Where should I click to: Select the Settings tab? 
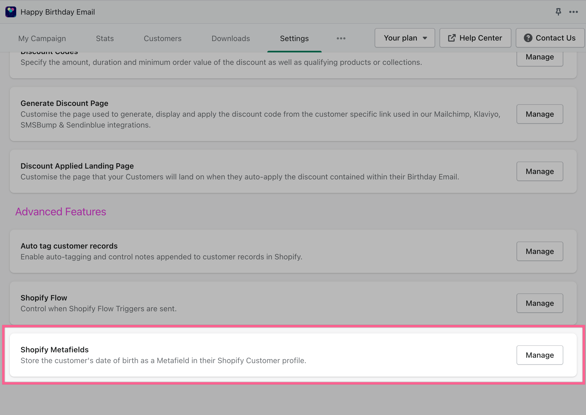tap(294, 38)
